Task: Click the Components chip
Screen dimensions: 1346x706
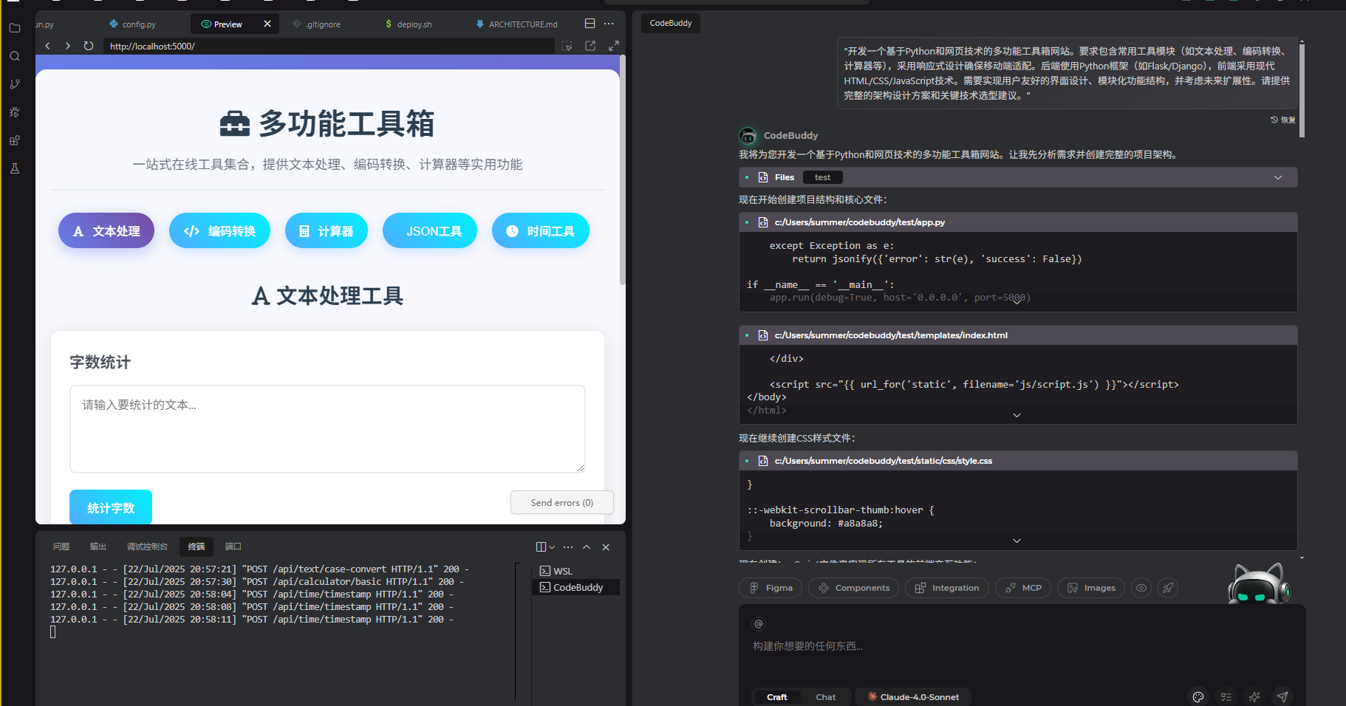Action: (853, 588)
